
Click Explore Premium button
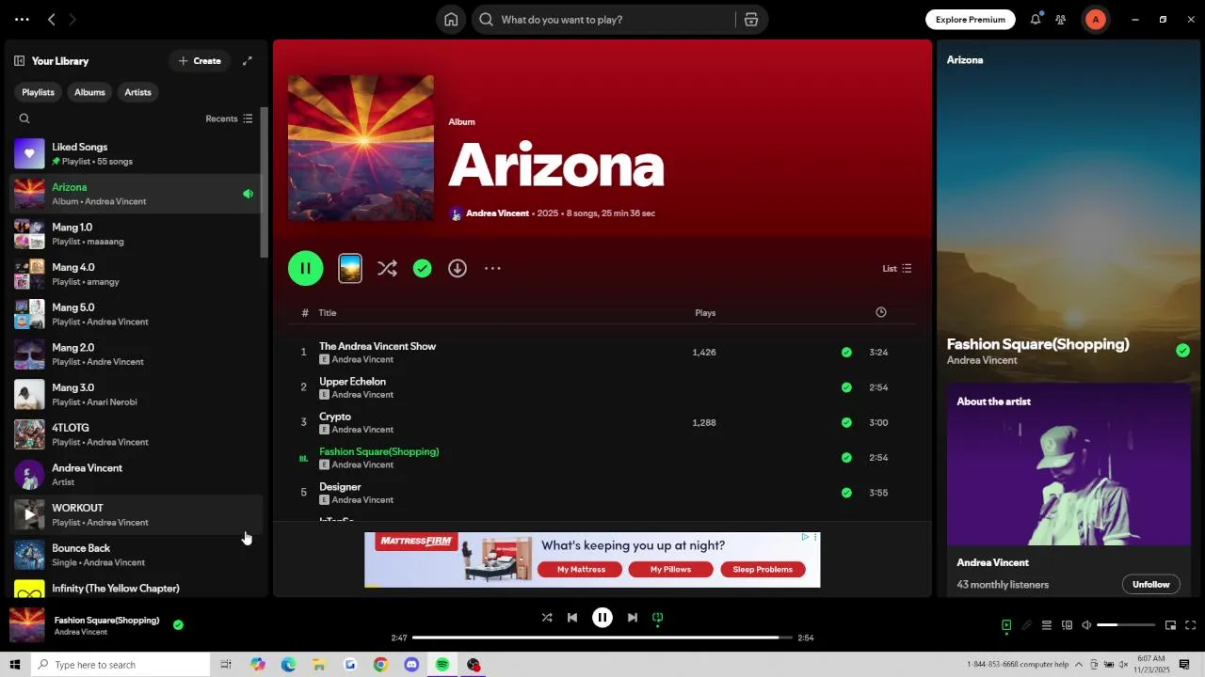pos(971,19)
